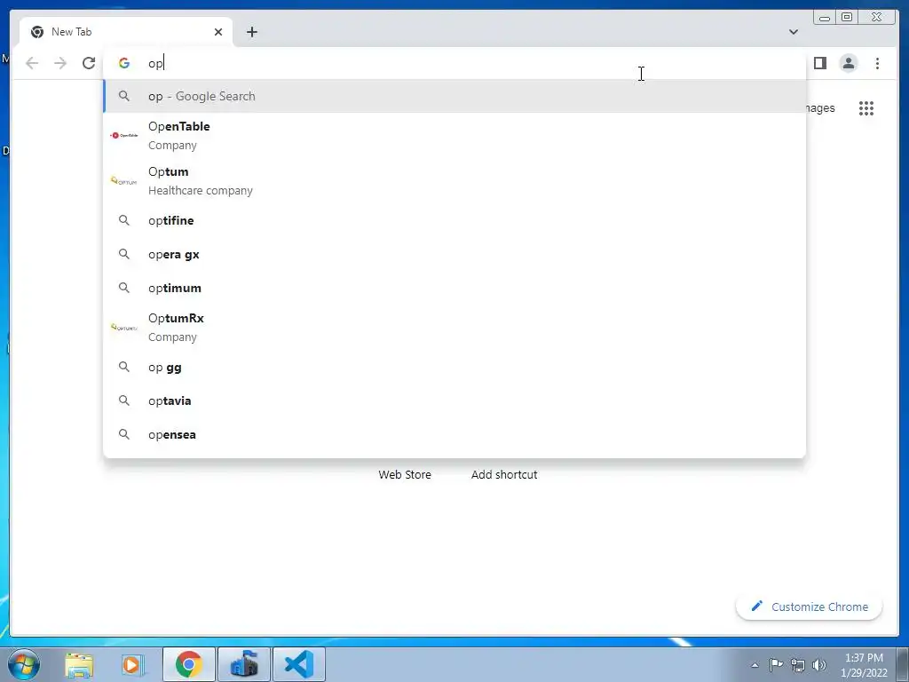Open the Images link
The height and width of the screenshot is (682, 909).
pyautogui.click(x=819, y=108)
